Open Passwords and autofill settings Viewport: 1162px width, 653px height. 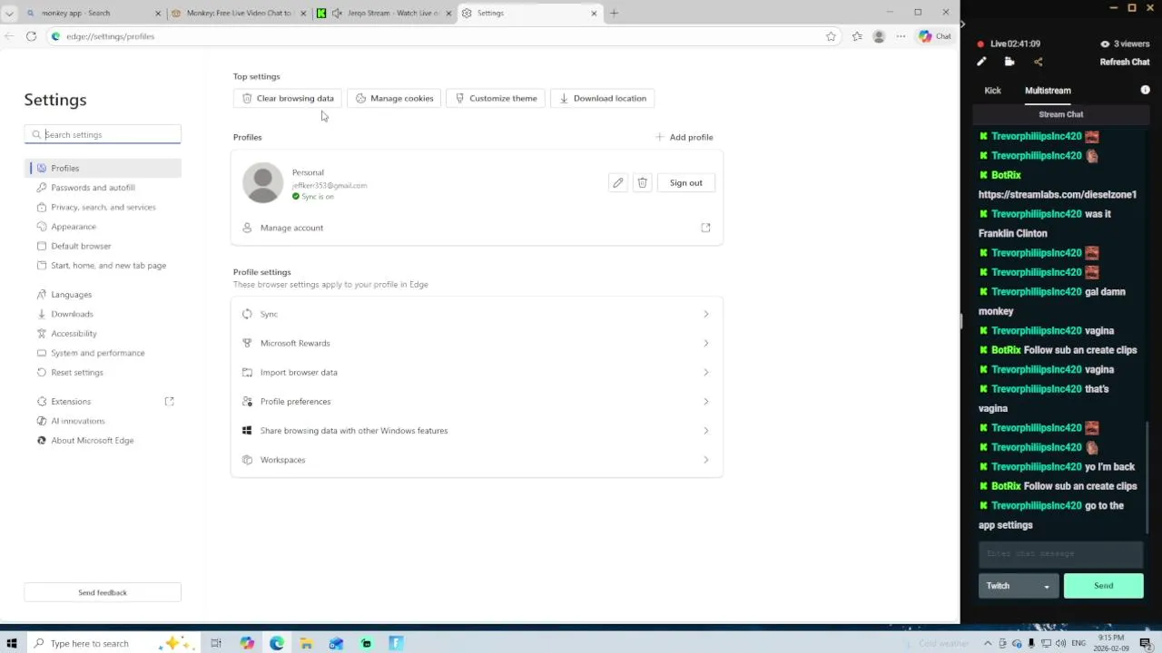point(103,188)
